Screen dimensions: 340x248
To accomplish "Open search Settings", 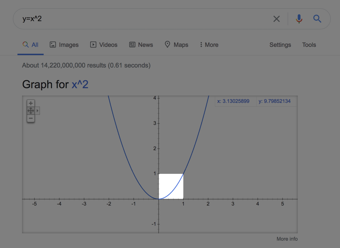I will point(280,45).
